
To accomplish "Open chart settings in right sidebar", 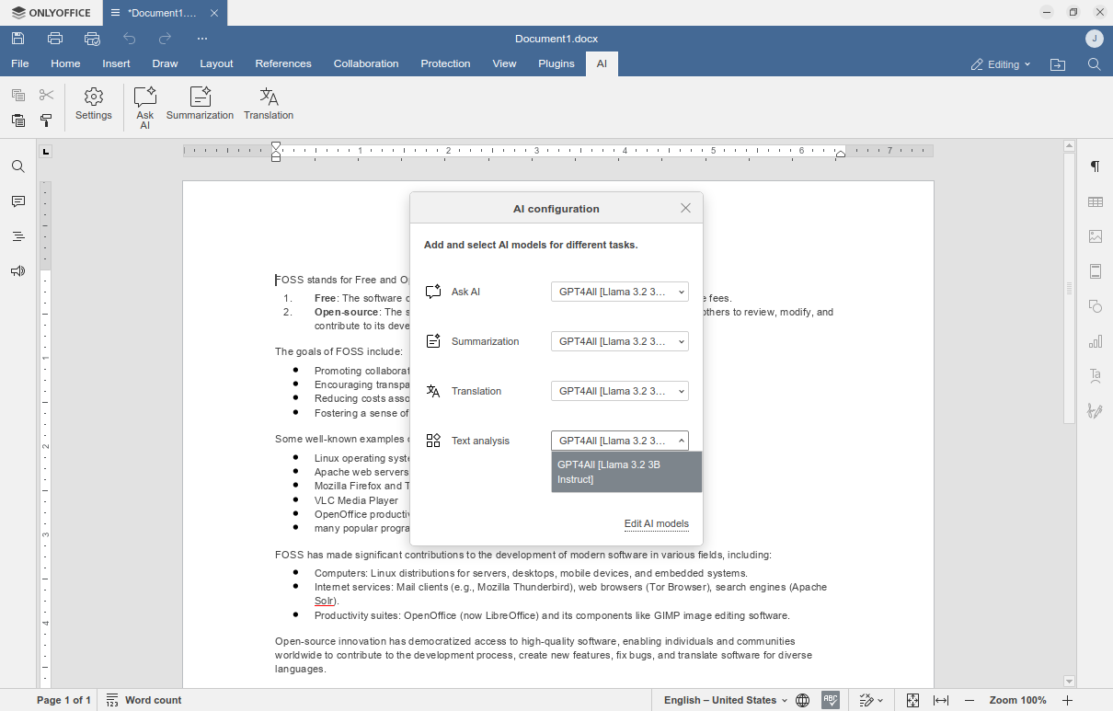I will click(x=1095, y=342).
